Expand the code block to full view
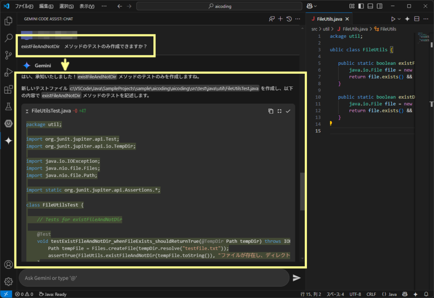Screen dimensions: 434x298 [x=279, y=111]
